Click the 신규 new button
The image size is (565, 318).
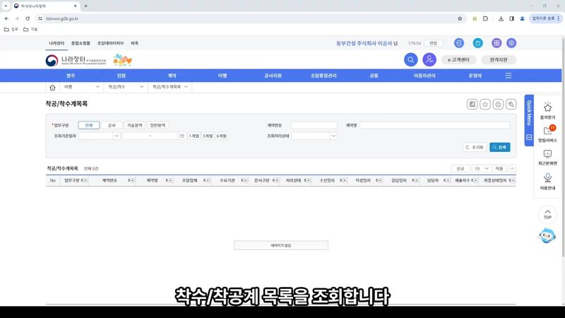coord(460,168)
